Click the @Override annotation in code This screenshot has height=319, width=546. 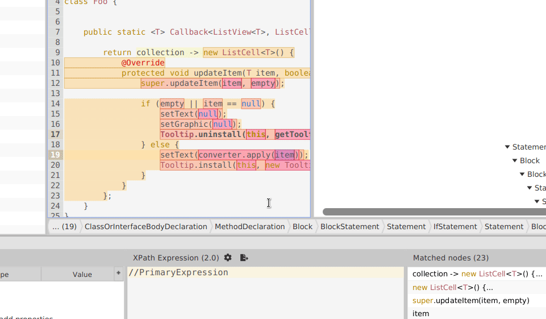coord(143,63)
